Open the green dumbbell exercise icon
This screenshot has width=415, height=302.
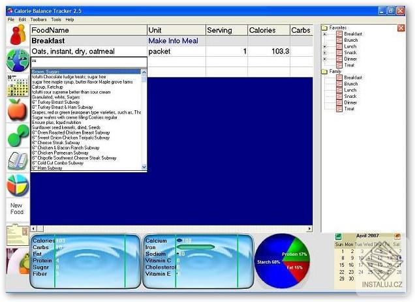[18, 135]
